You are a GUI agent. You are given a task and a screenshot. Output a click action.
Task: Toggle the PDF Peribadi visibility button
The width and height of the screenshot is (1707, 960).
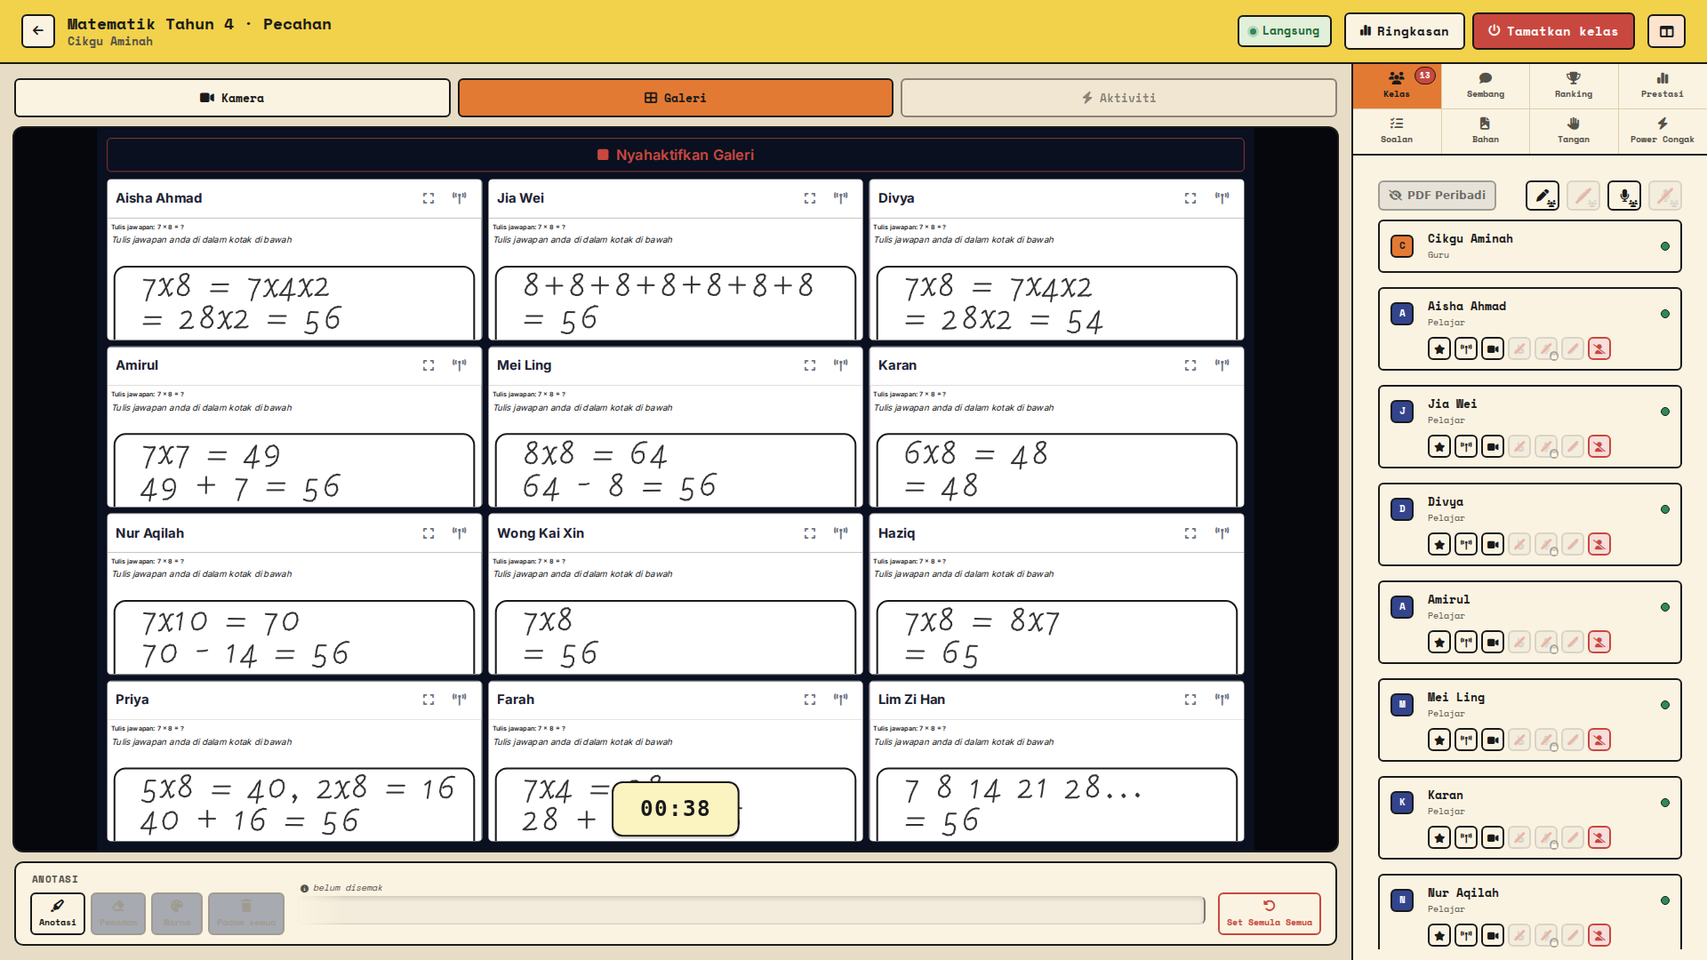click(x=1437, y=196)
